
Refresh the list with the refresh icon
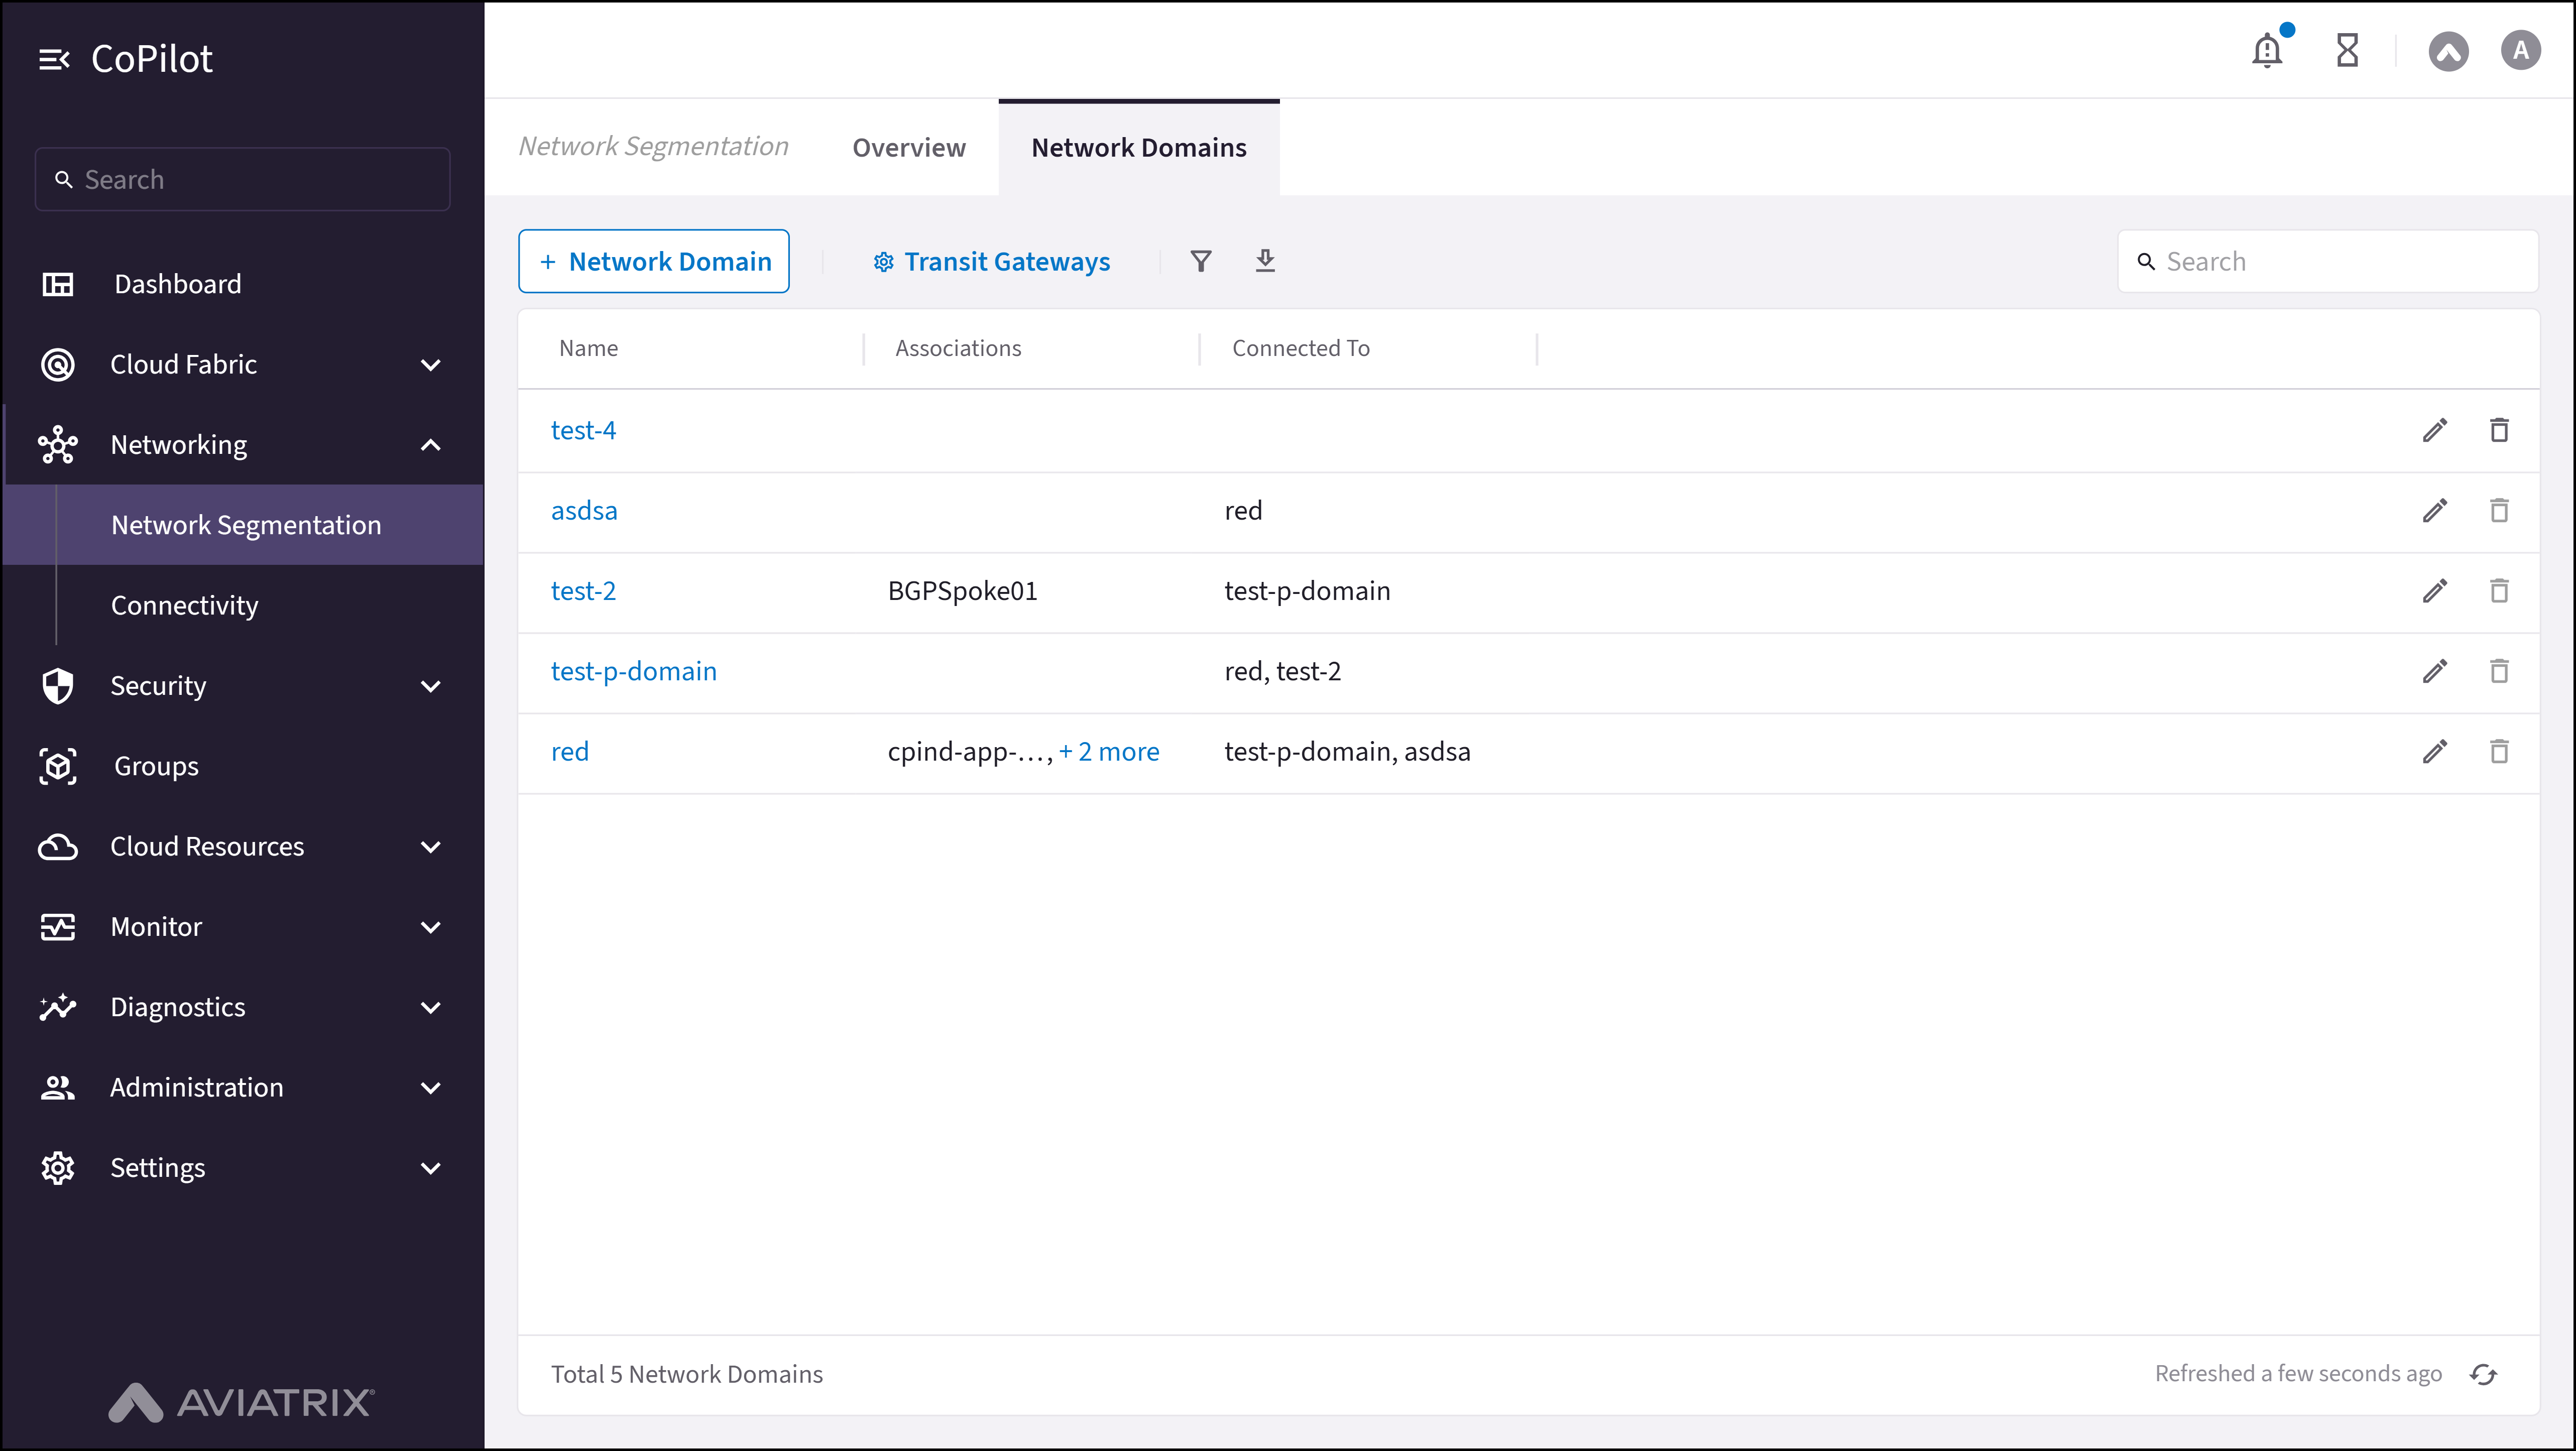[2484, 1374]
